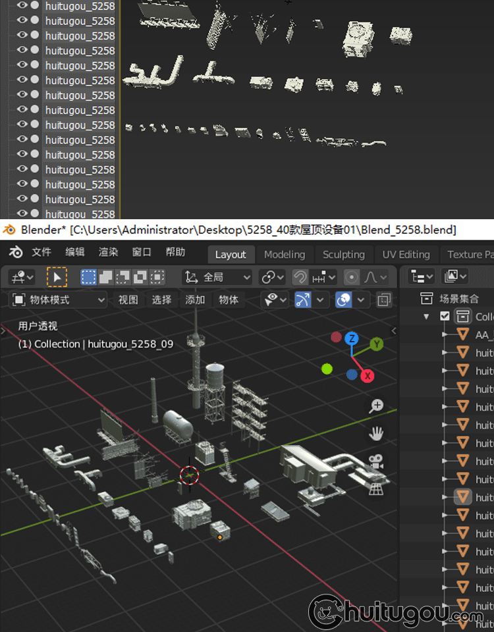Click the 视图 button in viewport header
494x632 pixels.
[128, 300]
